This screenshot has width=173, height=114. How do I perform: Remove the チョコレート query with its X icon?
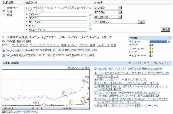90,14
